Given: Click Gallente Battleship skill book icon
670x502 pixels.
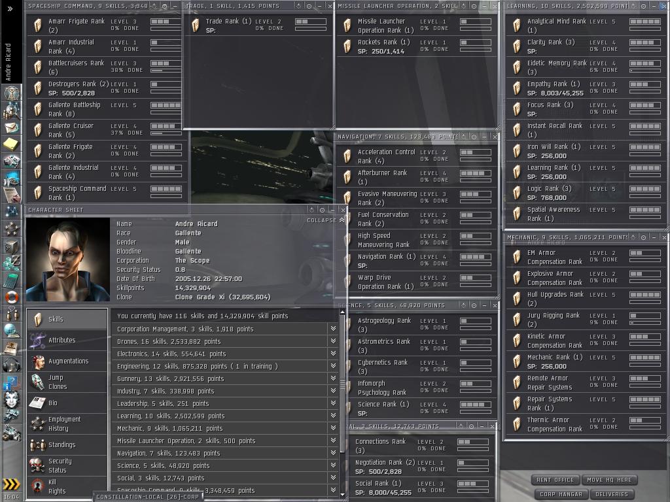Looking at the screenshot, I should click(x=38, y=109).
